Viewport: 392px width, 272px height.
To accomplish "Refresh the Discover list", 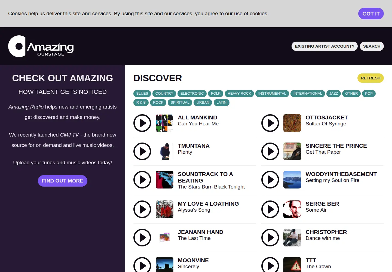I will pos(370,78).
